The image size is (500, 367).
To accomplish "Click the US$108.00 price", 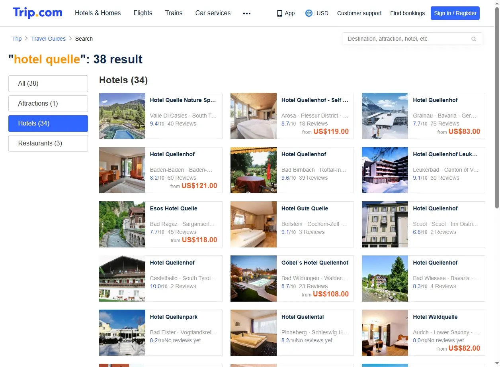I will (331, 294).
